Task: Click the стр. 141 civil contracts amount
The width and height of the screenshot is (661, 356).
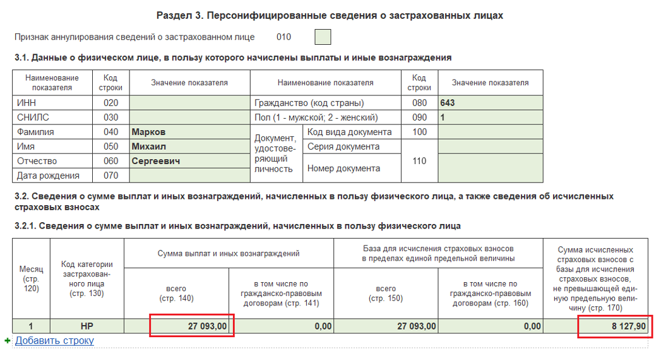Action: click(x=281, y=326)
